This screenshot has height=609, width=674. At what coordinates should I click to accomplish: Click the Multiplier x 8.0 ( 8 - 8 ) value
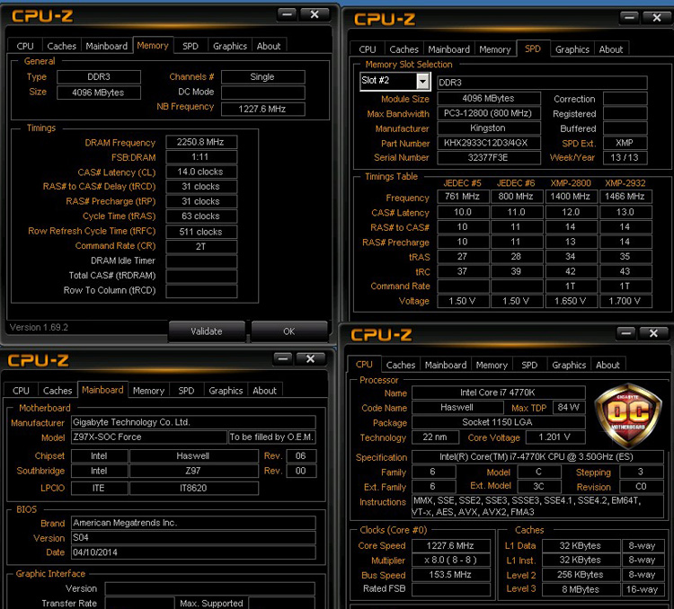click(451, 560)
